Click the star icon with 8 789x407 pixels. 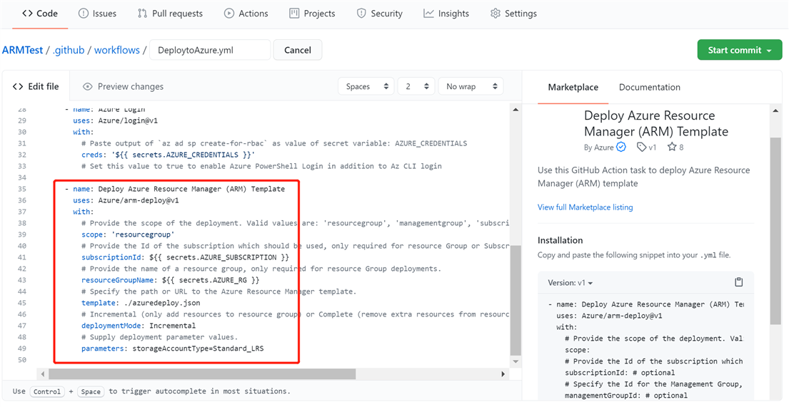(x=672, y=148)
